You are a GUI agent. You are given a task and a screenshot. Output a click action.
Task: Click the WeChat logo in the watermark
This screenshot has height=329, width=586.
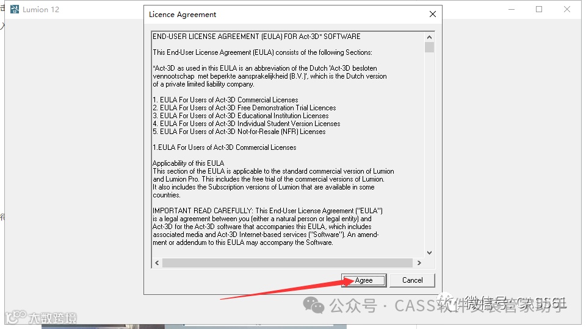tap(313, 305)
